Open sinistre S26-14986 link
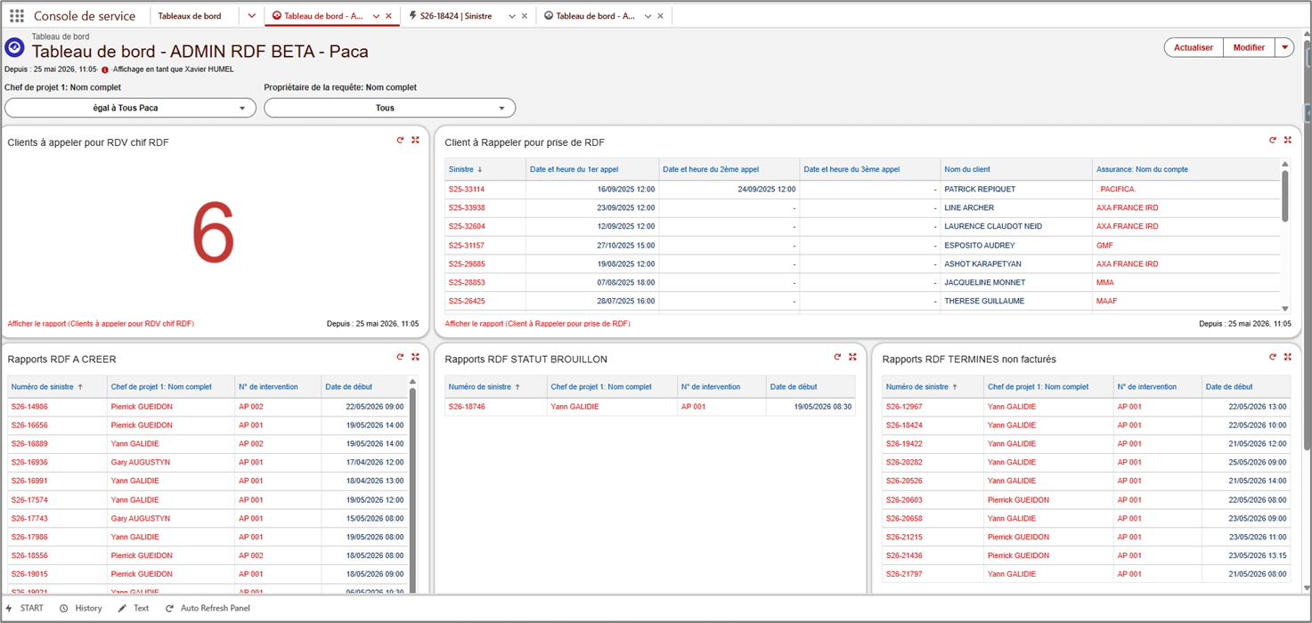This screenshot has width=1312, height=623. pyautogui.click(x=29, y=407)
